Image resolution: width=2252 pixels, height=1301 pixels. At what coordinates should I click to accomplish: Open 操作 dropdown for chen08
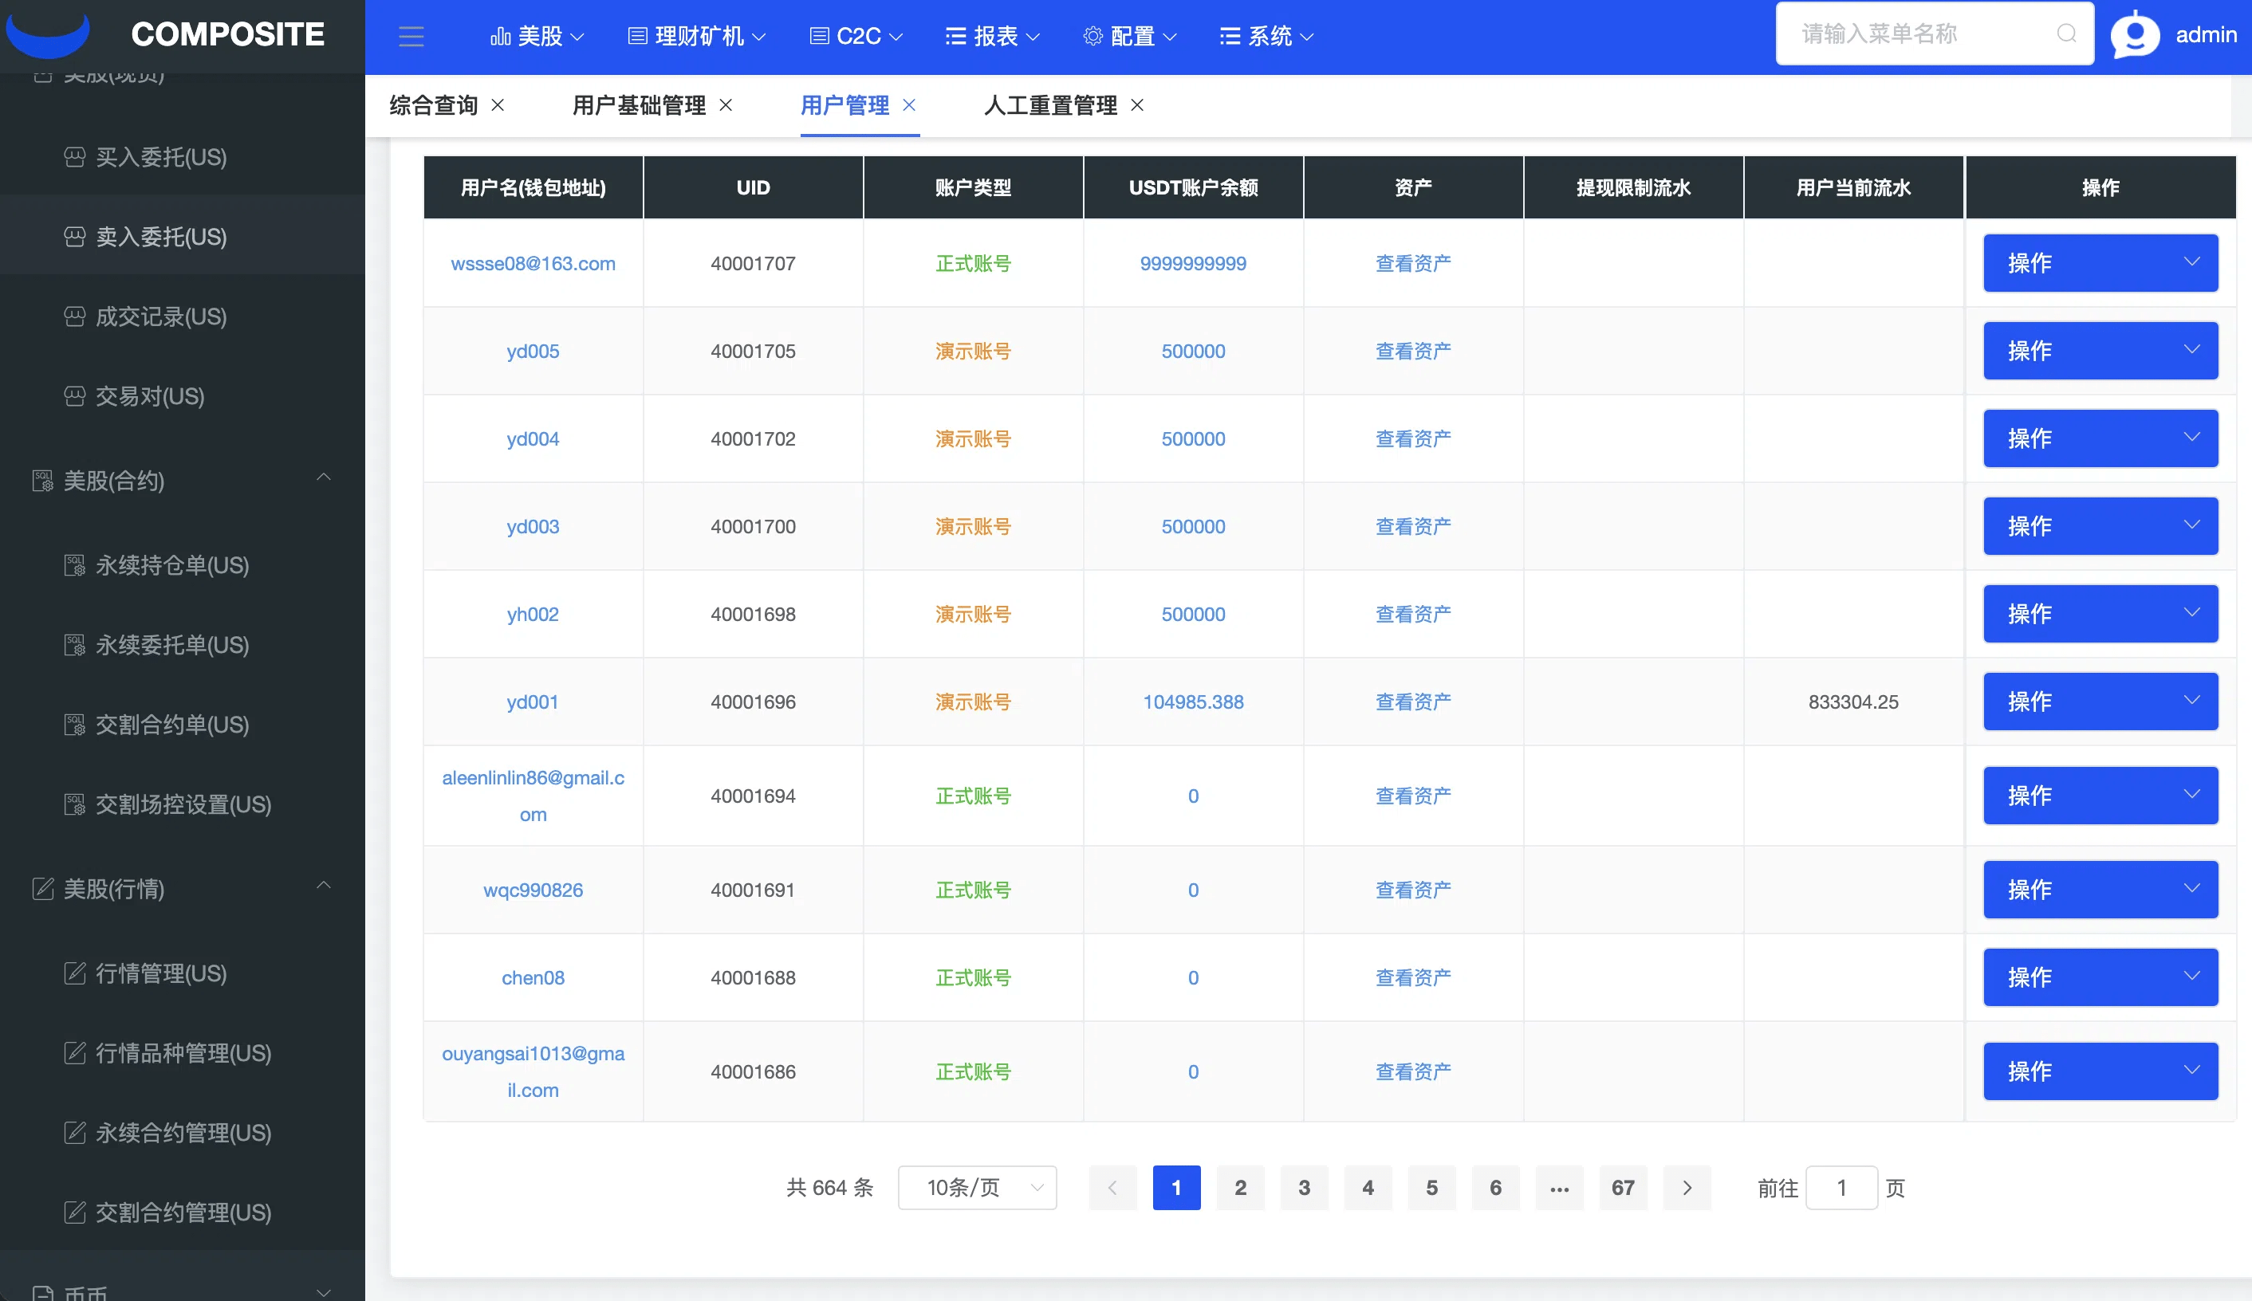click(2100, 977)
